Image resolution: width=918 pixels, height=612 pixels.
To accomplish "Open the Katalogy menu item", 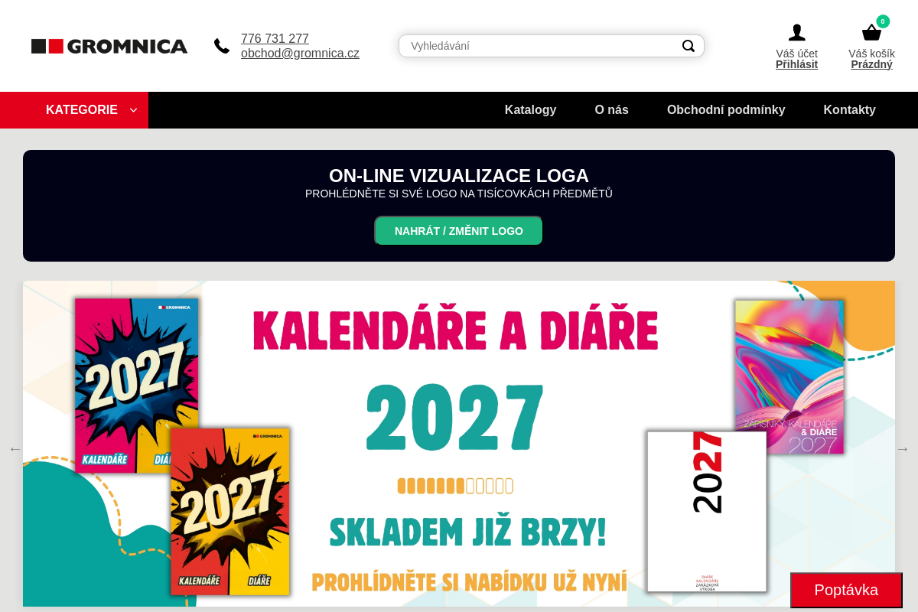I will [x=530, y=110].
